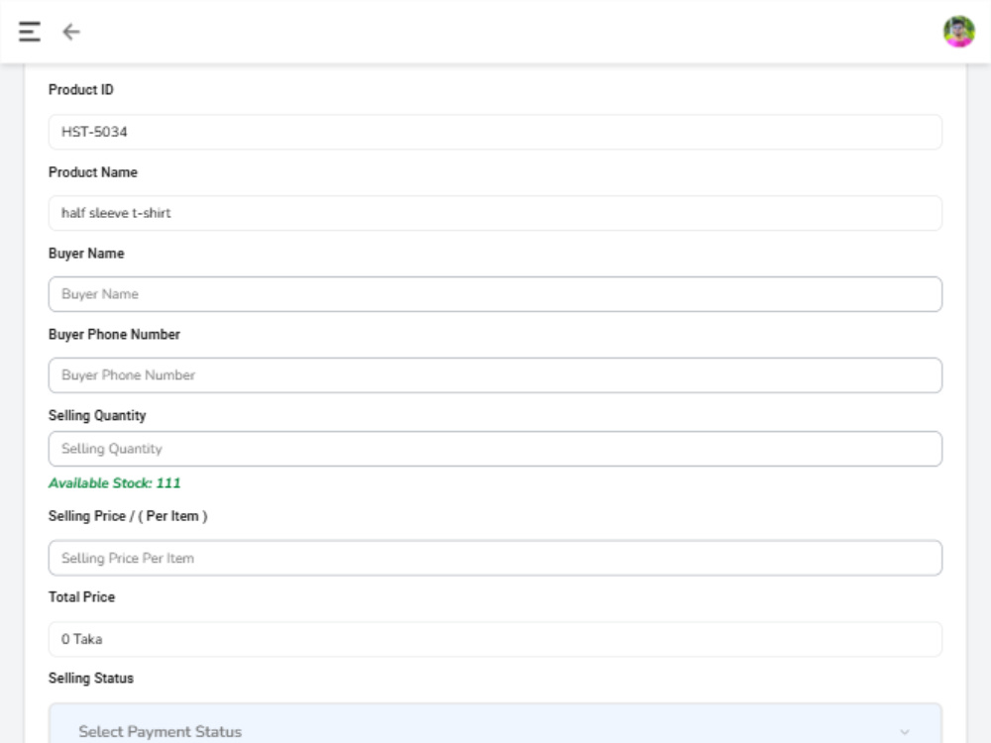Click the Buyer Name label

[x=86, y=254]
